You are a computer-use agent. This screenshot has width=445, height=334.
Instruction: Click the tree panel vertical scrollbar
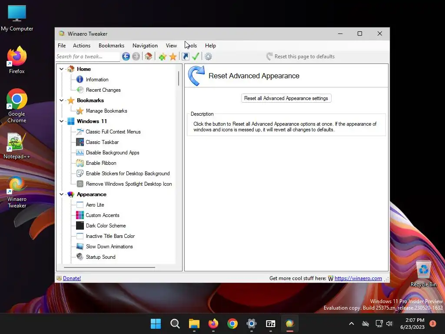click(x=179, y=78)
